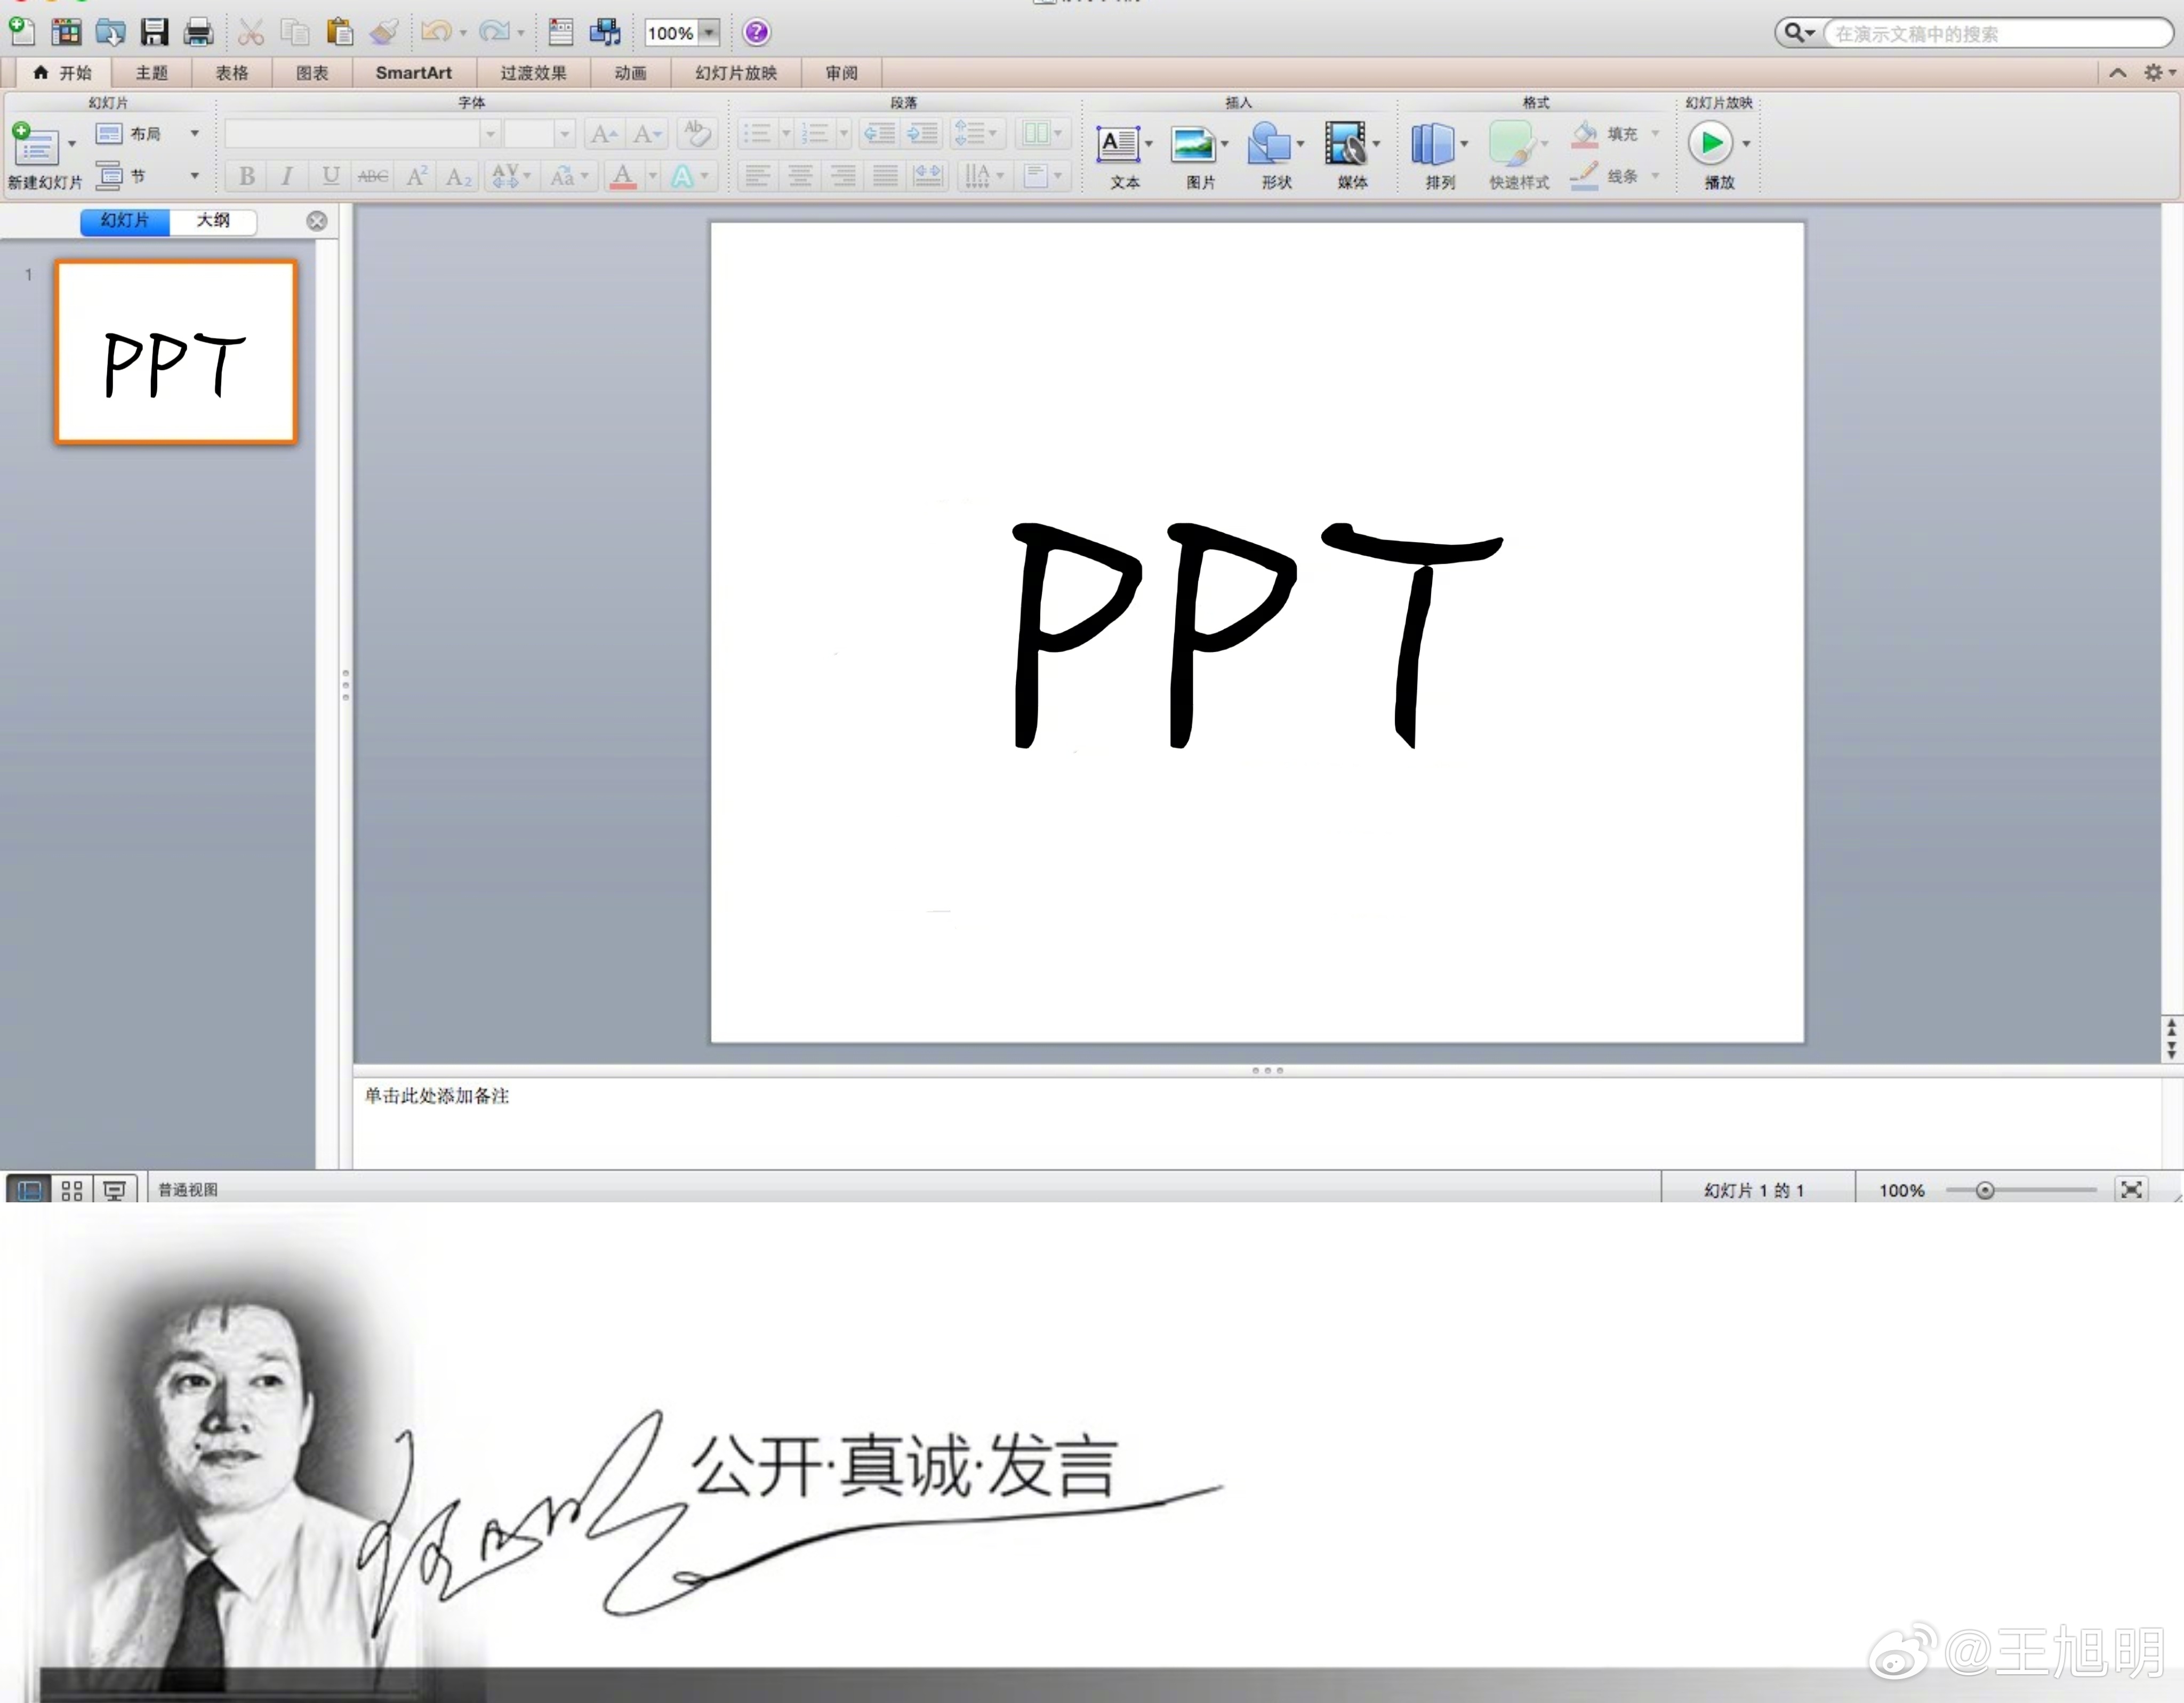Screen dimensions: 2184x1703
Task: Expand the 布局 layout dropdown
Action: tap(195, 133)
